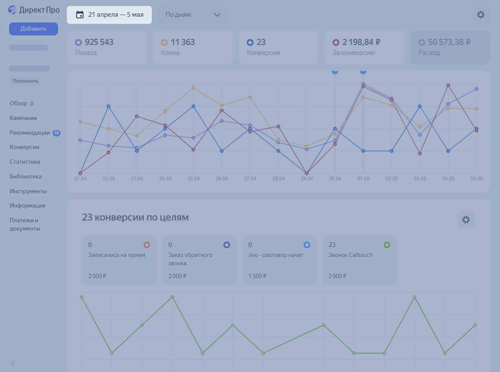Click the Добавить button
Viewport: 500px width, 372px height.
33,29
